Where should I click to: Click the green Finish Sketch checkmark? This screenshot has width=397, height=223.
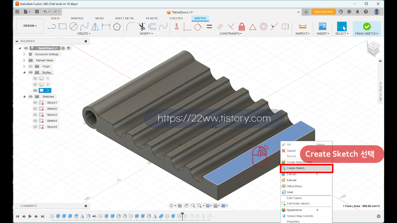367,26
